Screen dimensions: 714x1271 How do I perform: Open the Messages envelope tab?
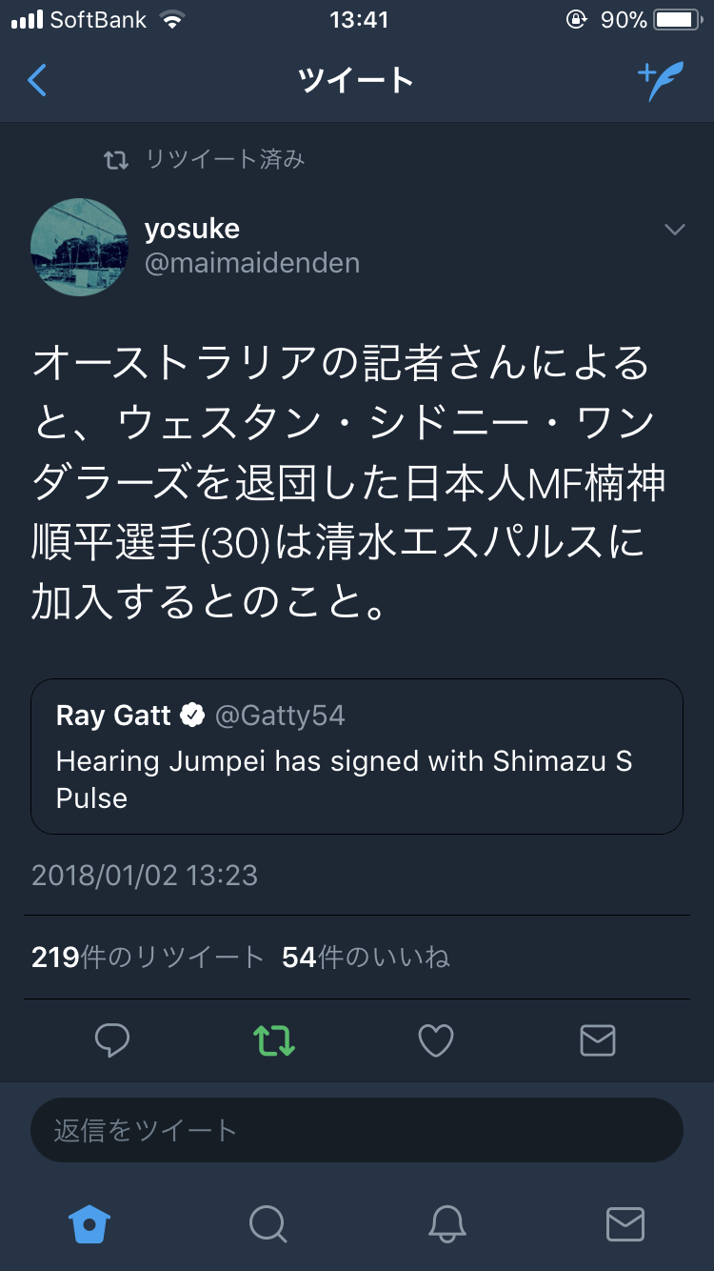tap(625, 1223)
